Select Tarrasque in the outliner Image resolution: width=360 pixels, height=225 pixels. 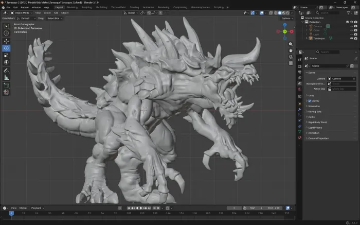pyautogui.click(x=319, y=39)
